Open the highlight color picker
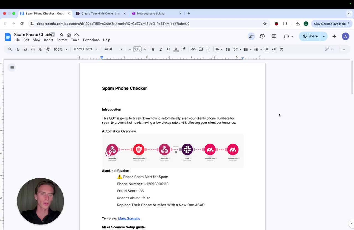This screenshot has height=230, width=354. (x=184, y=49)
